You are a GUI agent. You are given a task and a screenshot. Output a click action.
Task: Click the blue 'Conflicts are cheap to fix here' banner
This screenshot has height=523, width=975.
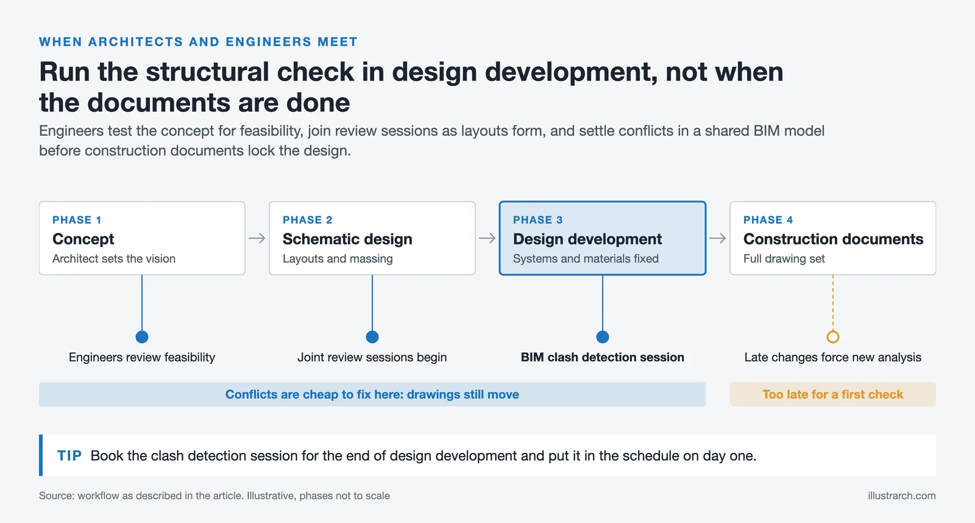click(x=372, y=394)
